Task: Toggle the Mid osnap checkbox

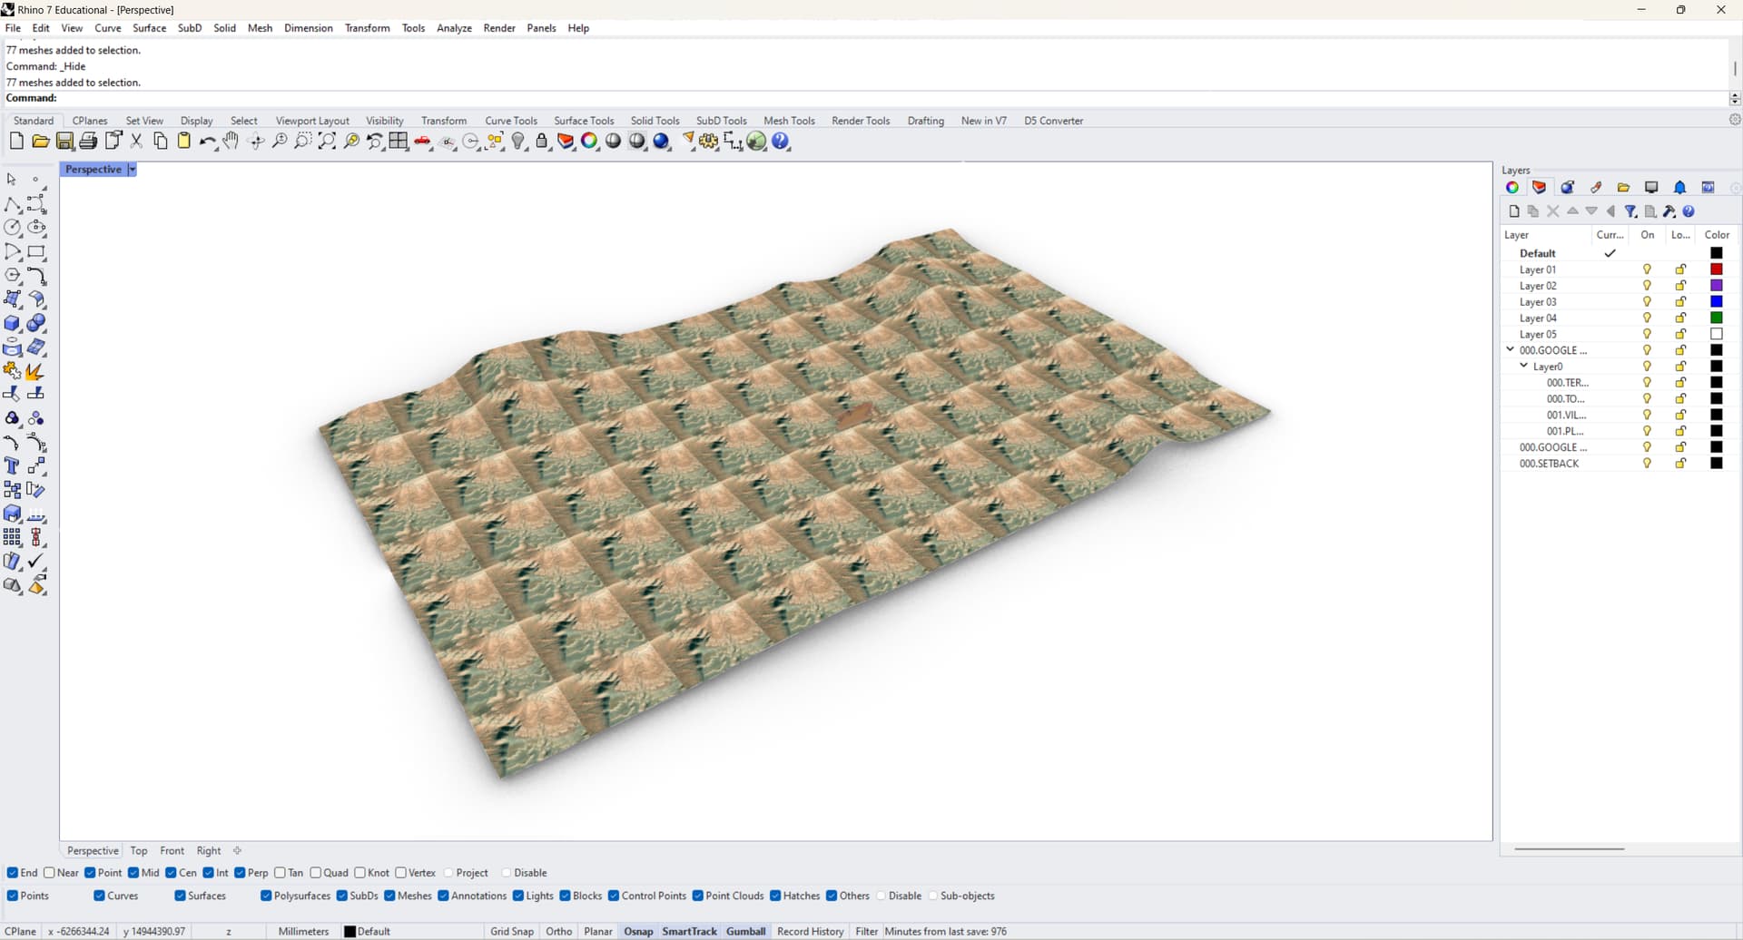Action: (133, 873)
